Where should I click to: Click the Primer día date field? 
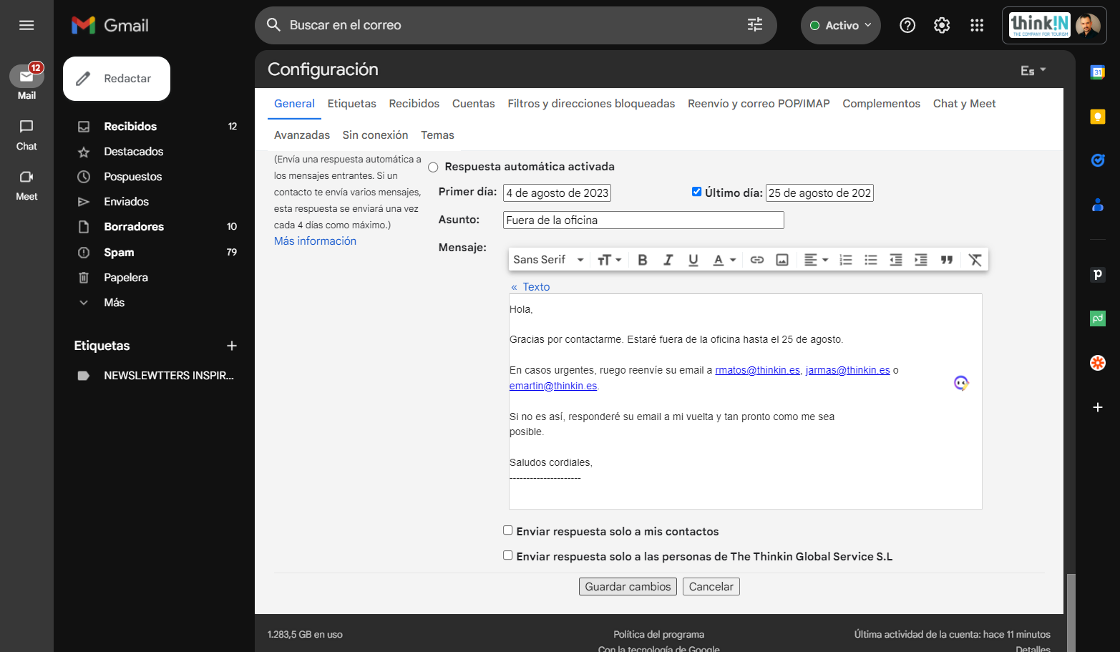click(x=557, y=193)
